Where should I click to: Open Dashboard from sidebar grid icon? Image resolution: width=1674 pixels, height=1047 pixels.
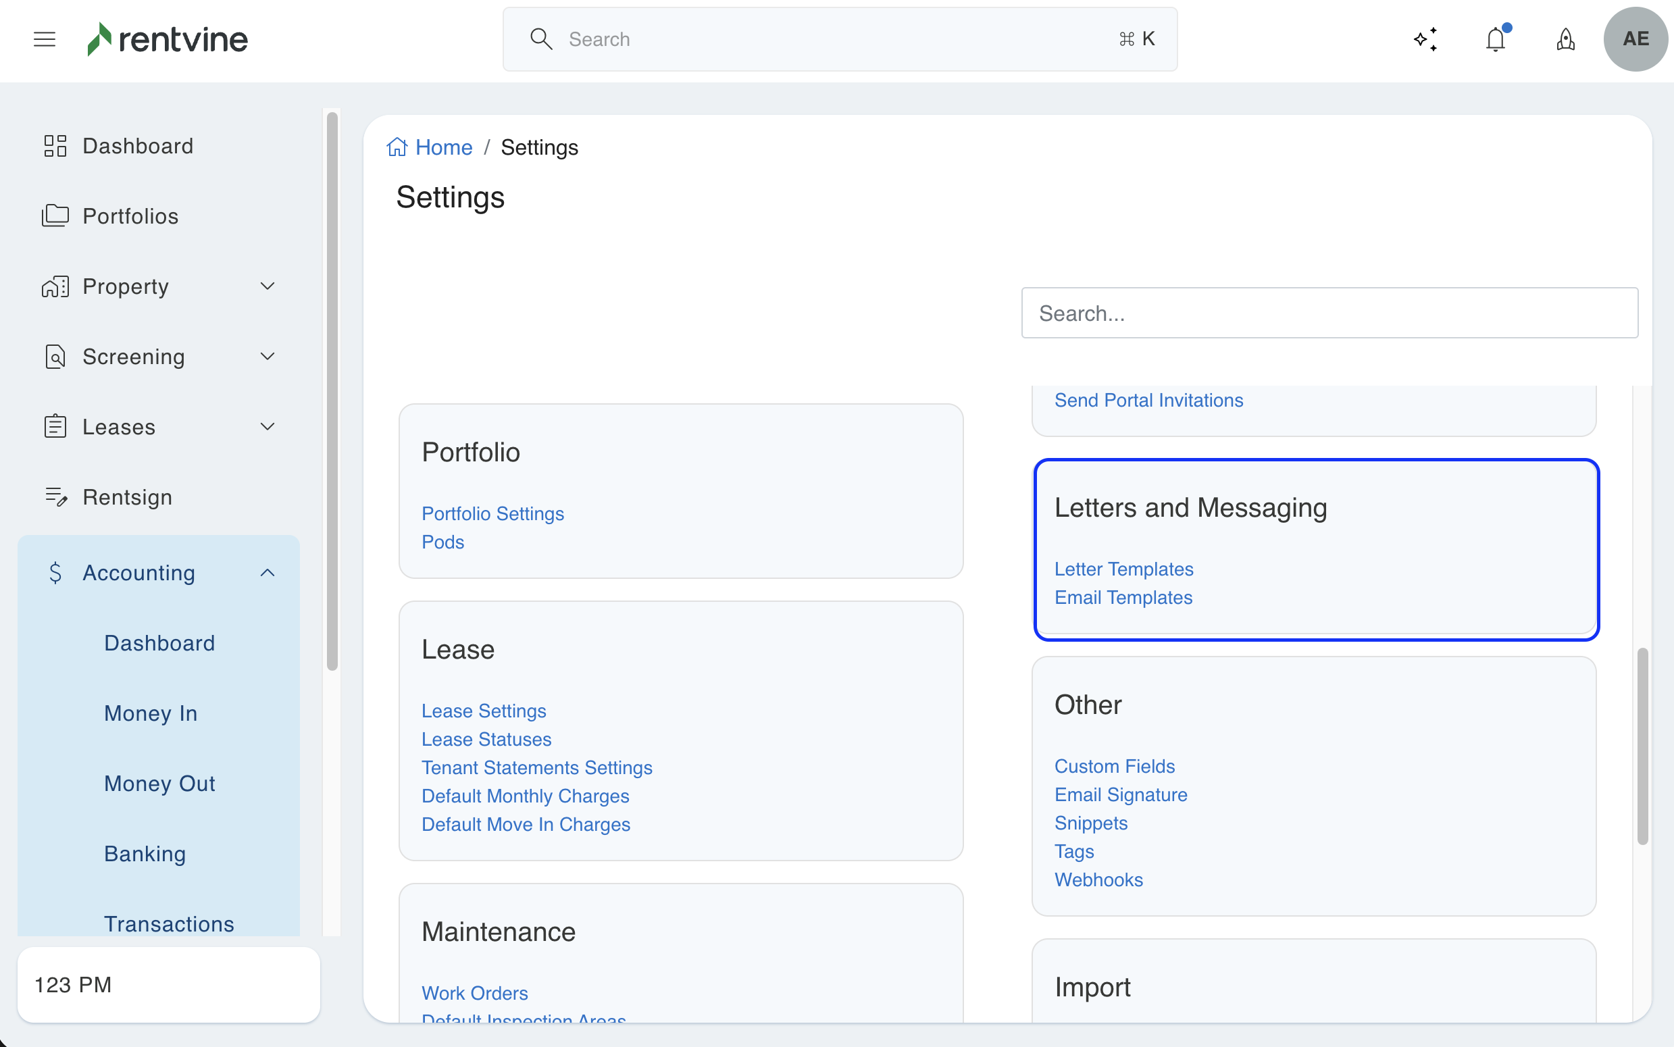coord(55,146)
